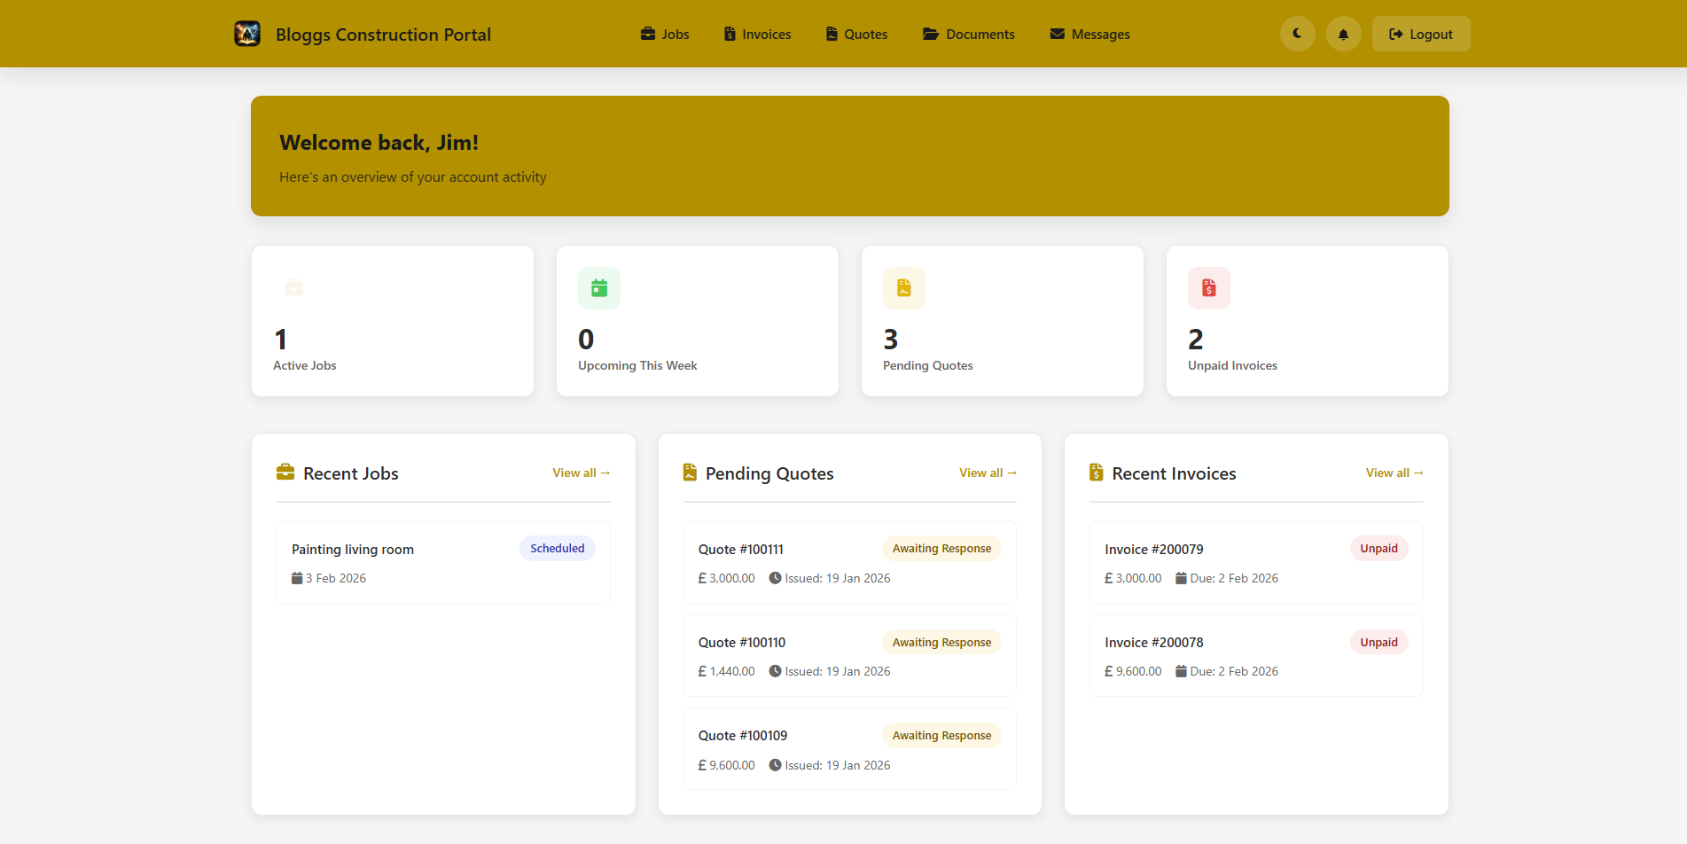Click the clipboard icon next to Quotes in navbar
The width and height of the screenshot is (1687, 844).
831,34
